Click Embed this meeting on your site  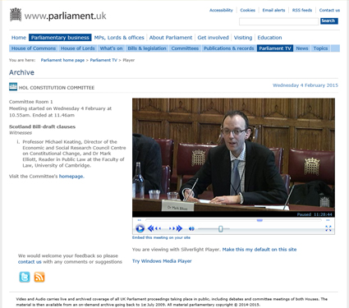pyautogui.click(x=161, y=237)
